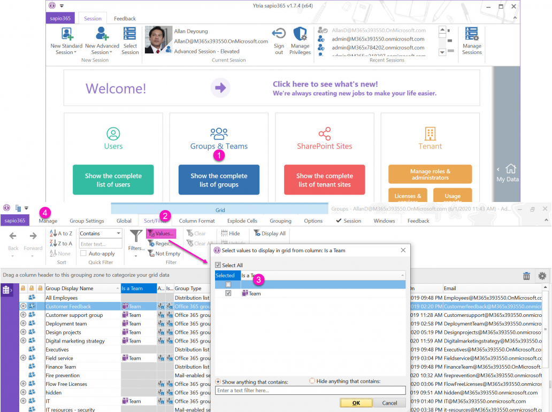The width and height of the screenshot is (552, 412).
Task: Click recent sessions list up arrow
Action: tap(442, 30)
